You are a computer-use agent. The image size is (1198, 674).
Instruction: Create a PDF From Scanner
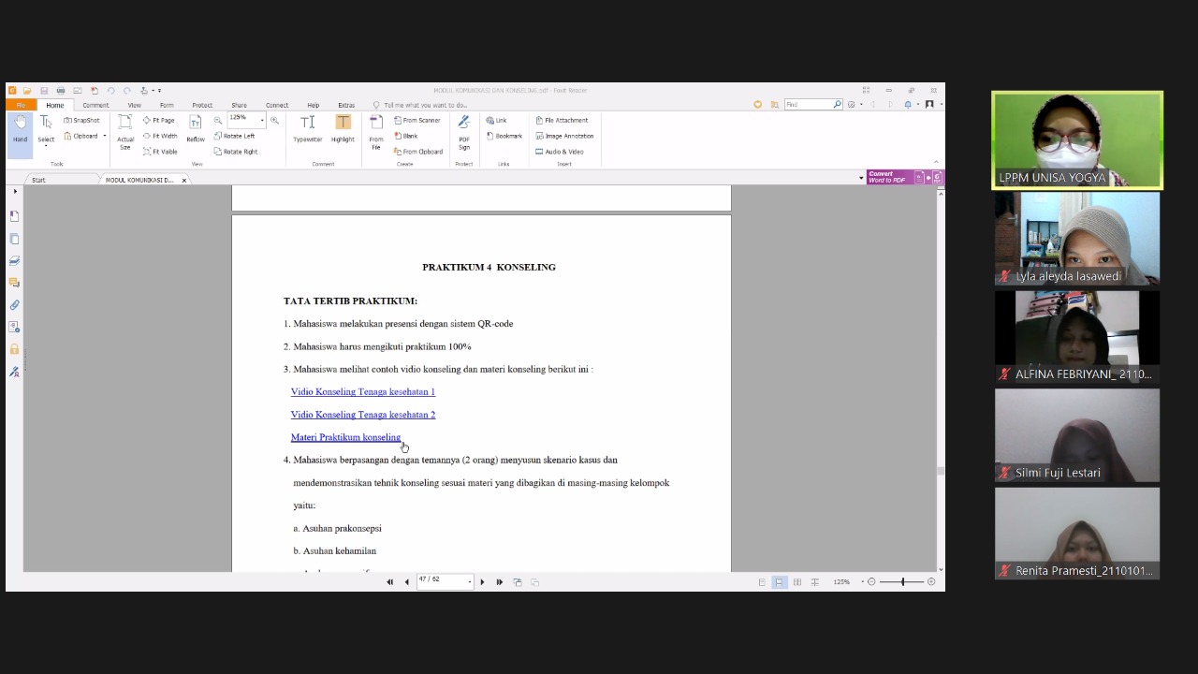coord(417,120)
